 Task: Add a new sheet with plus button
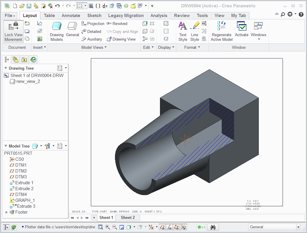point(94,217)
